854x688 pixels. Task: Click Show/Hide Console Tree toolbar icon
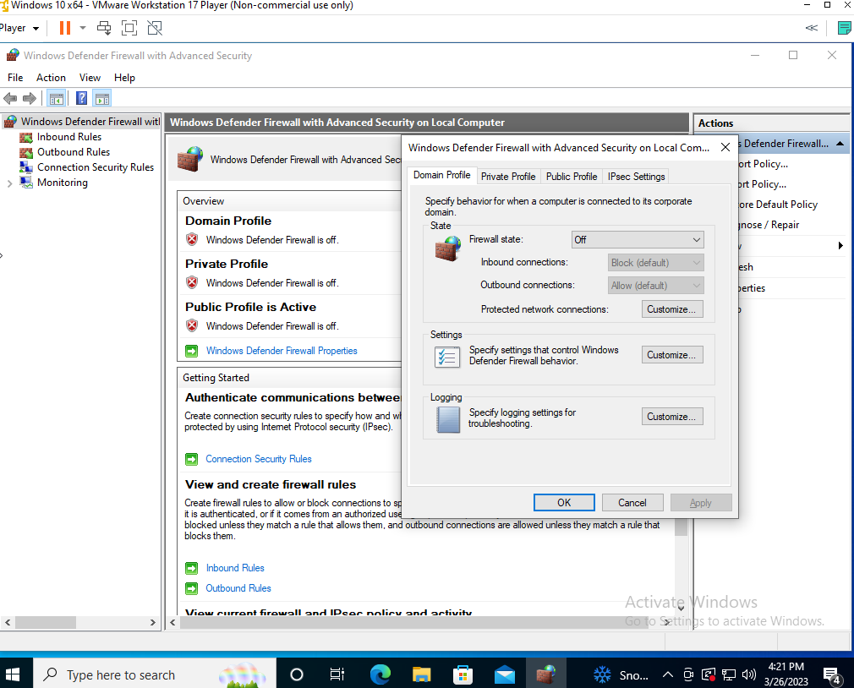coord(57,99)
